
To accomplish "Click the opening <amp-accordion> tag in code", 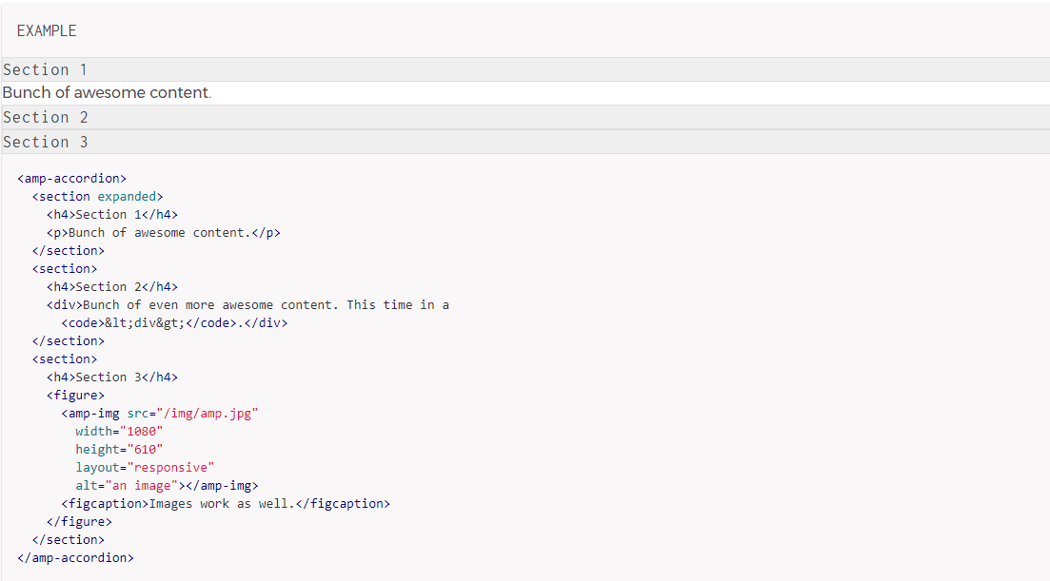I will point(71,178).
